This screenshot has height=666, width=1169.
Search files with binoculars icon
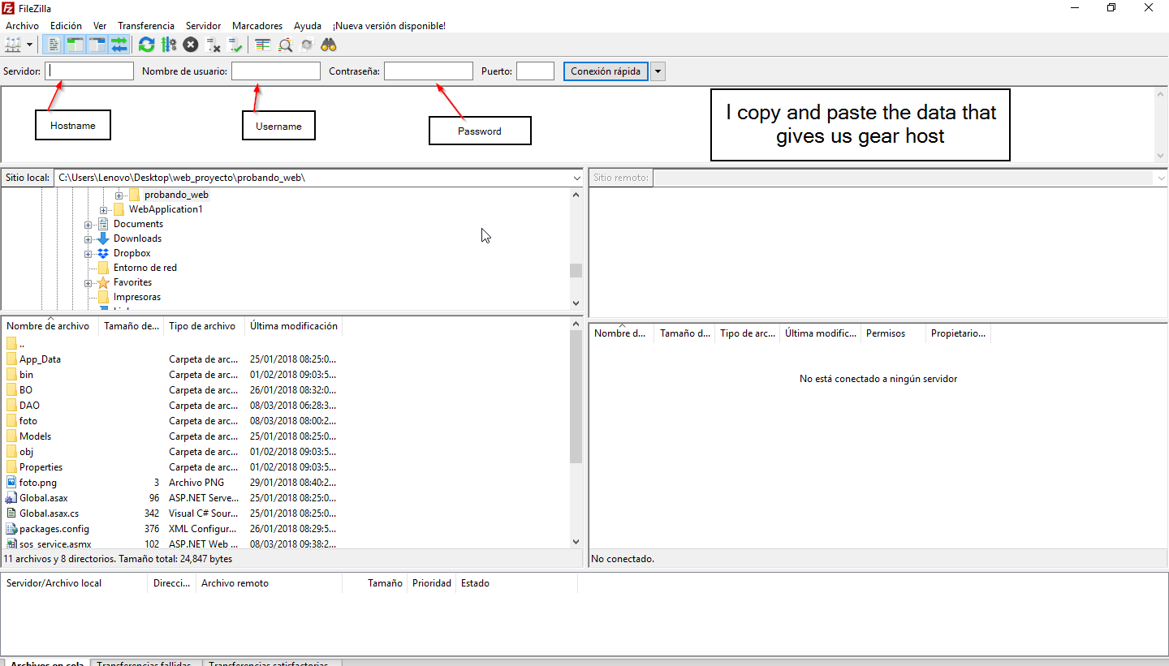(329, 45)
